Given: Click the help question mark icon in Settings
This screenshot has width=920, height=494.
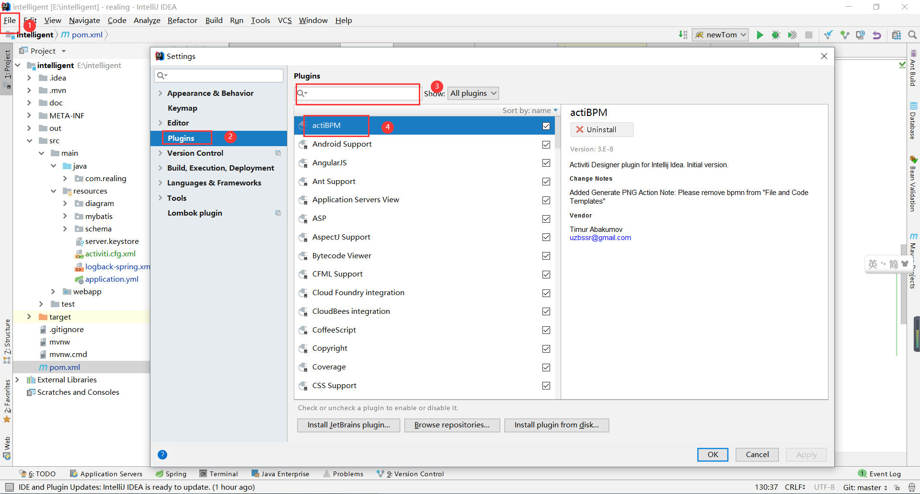Looking at the screenshot, I should pos(162,455).
